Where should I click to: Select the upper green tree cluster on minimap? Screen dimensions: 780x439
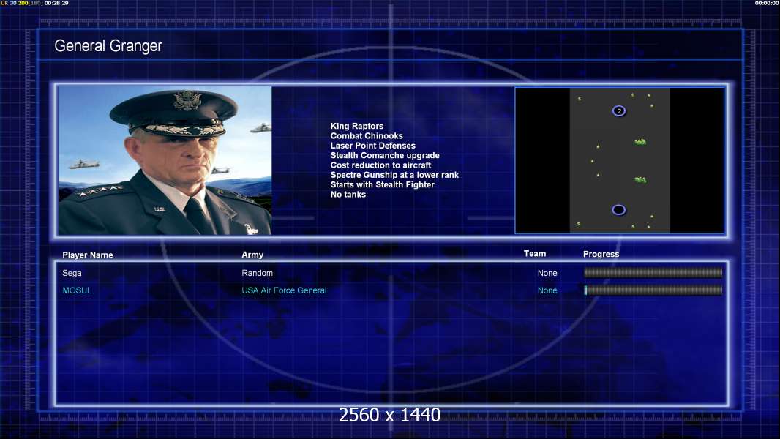(640, 142)
